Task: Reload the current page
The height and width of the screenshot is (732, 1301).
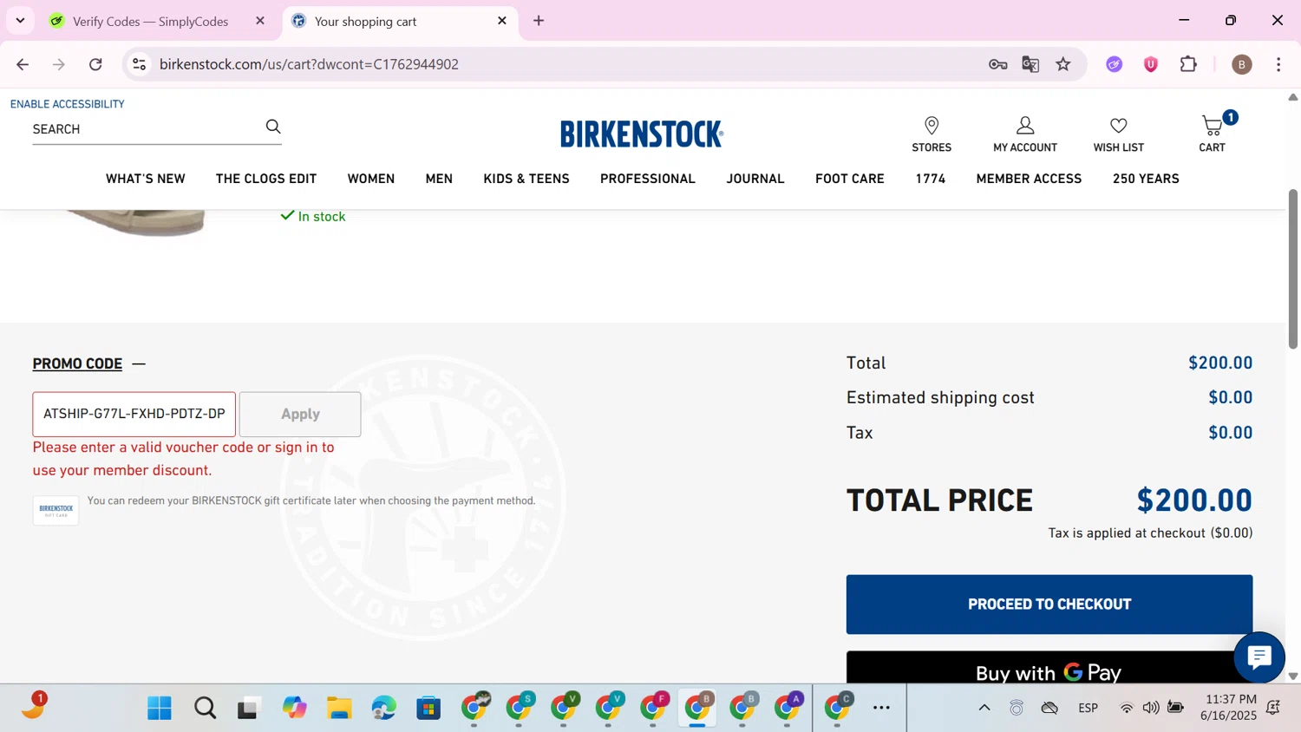Action: point(96,64)
